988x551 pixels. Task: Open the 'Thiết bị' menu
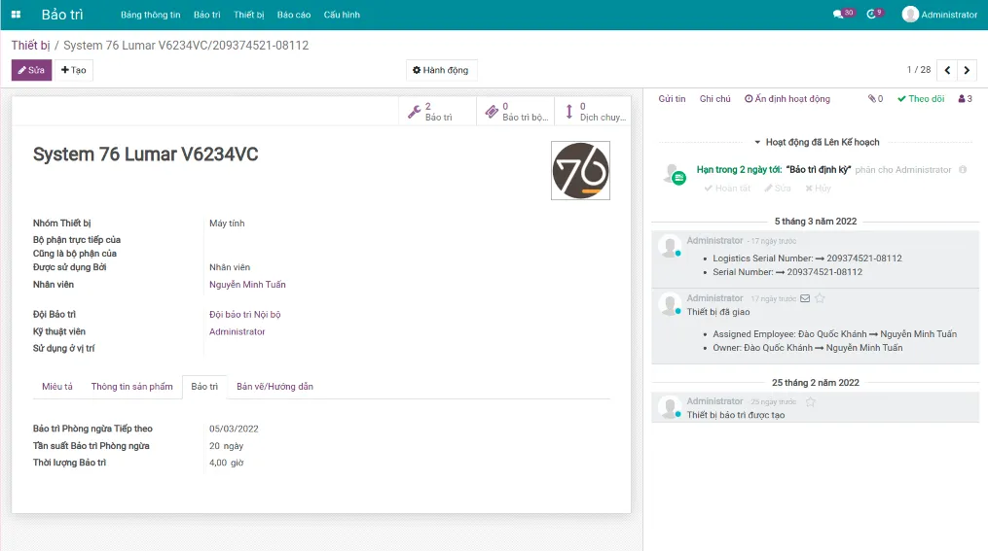[249, 15]
